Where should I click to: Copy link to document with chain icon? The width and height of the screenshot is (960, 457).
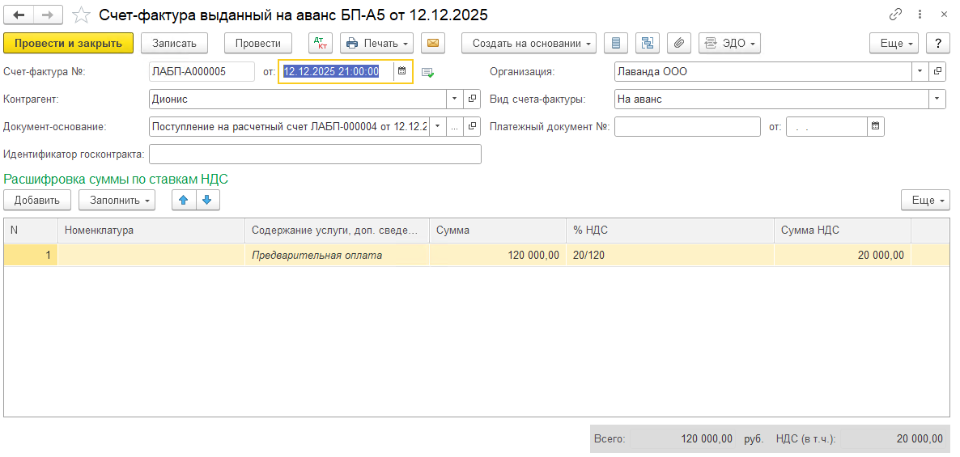coord(896,14)
